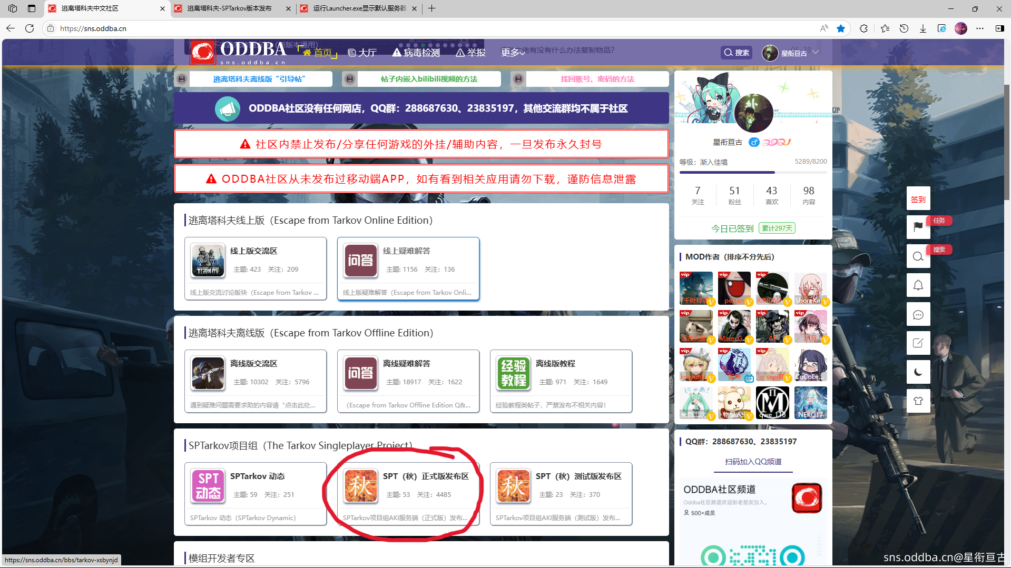
Task: Open 离线版交流区 board
Action: click(256, 381)
